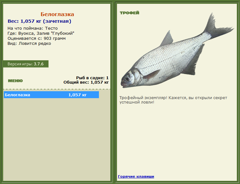The image size is (240, 184).
Task: Click the trophy fish image
Action: pyautogui.click(x=177, y=50)
